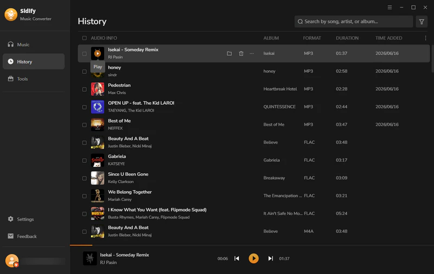This screenshot has width=434, height=274.
Task: Check the box for honey by sindr
Action: [x=85, y=72]
